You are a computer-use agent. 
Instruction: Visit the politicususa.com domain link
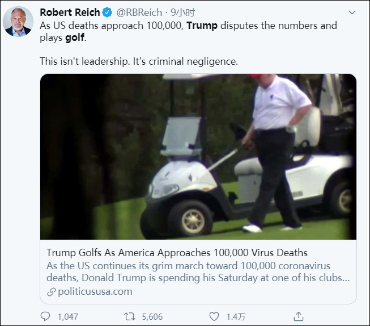point(95,291)
